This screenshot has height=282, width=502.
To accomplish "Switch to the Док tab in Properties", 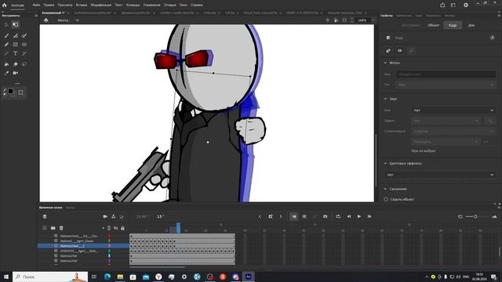I will [471, 25].
